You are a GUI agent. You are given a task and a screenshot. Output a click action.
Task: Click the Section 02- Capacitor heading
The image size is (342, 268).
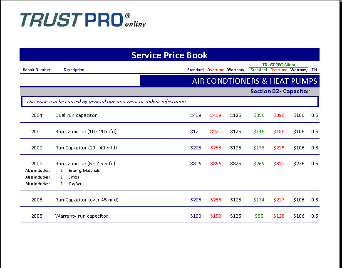coord(280,91)
